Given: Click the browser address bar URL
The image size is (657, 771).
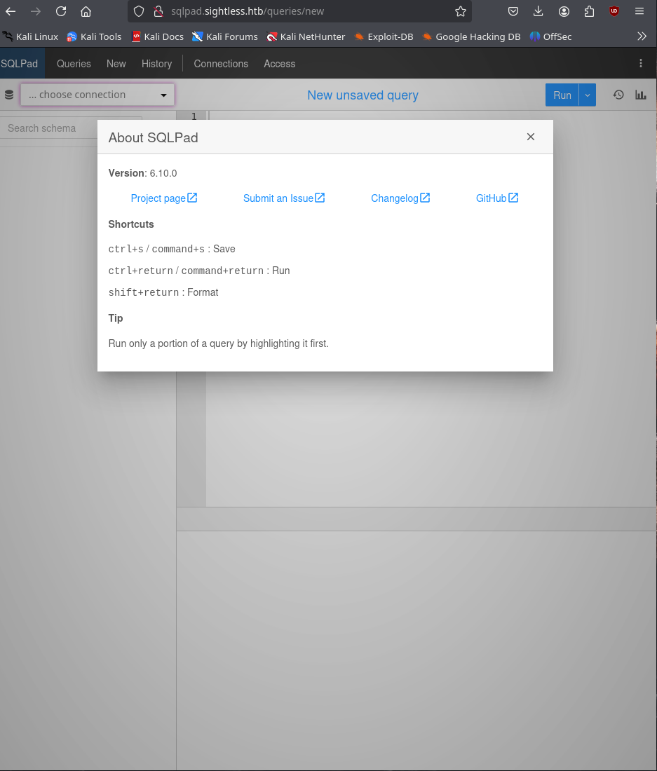Looking at the screenshot, I should [x=248, y=11].
